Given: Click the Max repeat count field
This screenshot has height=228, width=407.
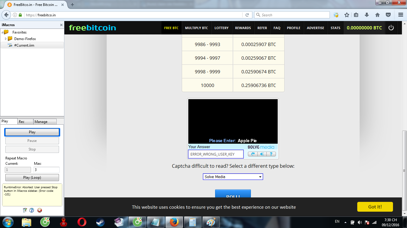Looking at the screenshot, I should click(46, 170).
